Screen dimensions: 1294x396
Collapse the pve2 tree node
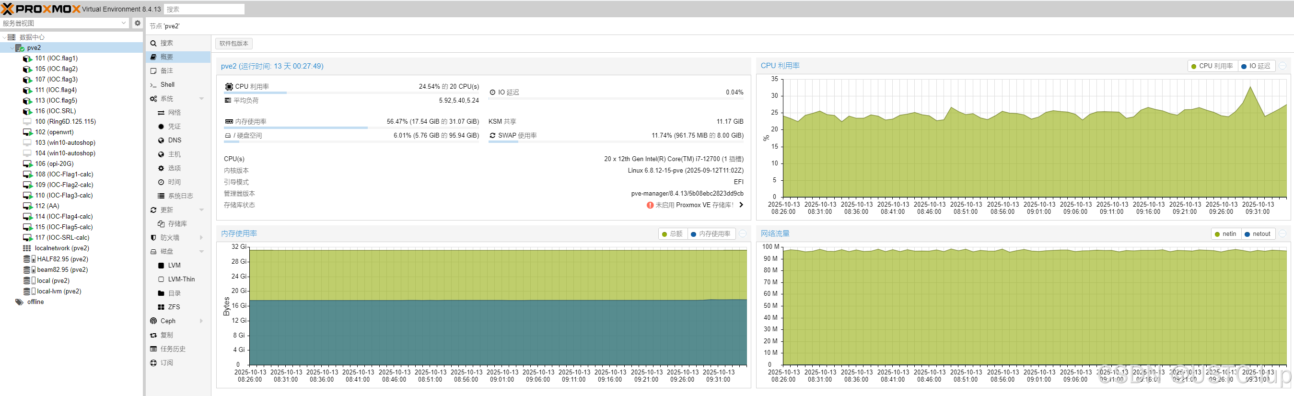(12, 48)
